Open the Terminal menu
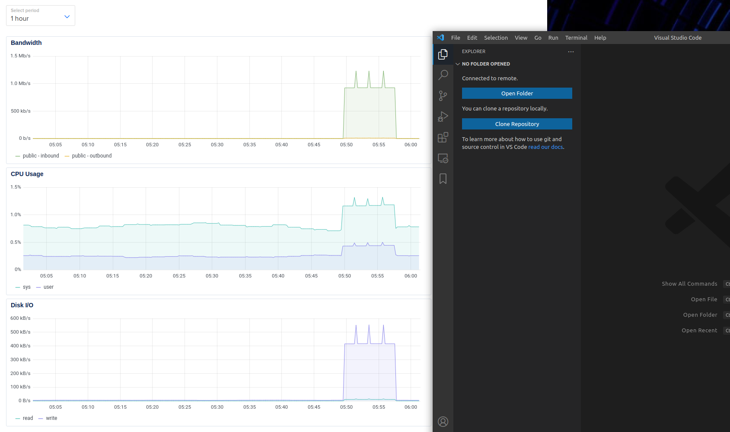 click(576, 38)
